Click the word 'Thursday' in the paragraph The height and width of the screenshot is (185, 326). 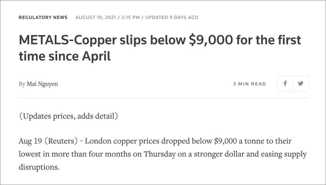(x=159, y=154)
